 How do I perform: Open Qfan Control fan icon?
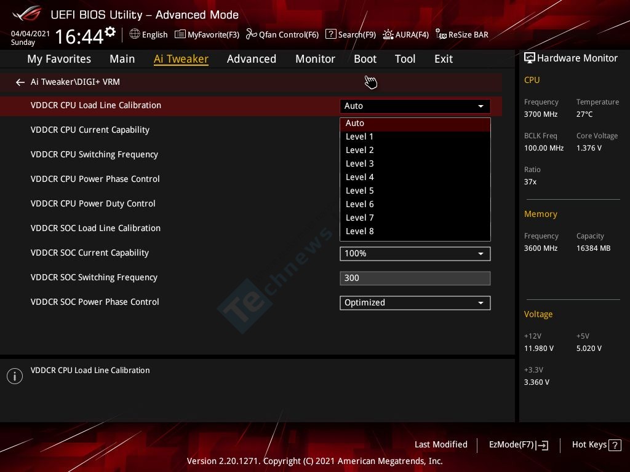point(252,34)
